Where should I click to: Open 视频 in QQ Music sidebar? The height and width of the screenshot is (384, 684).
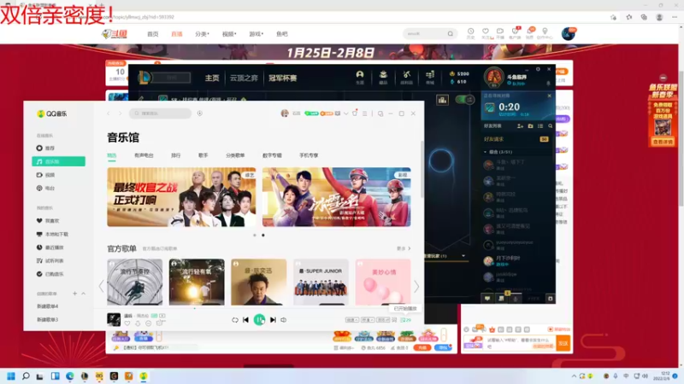point(46,175)
